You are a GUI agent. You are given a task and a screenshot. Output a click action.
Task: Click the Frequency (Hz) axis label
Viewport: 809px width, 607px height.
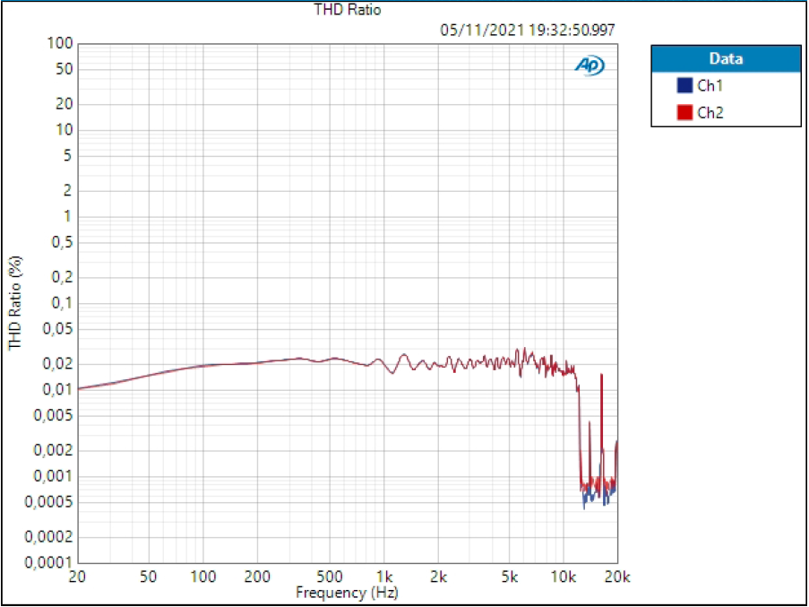pos(348,593)
